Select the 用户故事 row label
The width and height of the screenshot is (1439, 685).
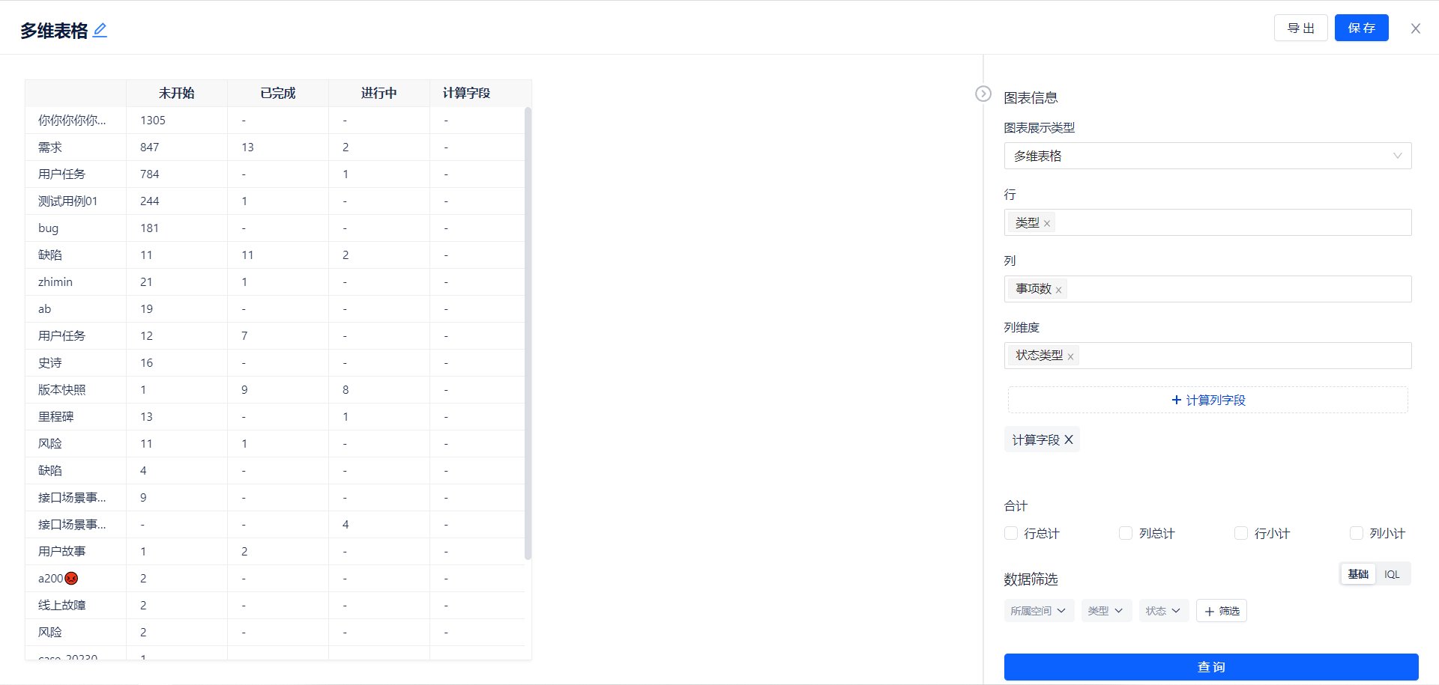(62, 551)
